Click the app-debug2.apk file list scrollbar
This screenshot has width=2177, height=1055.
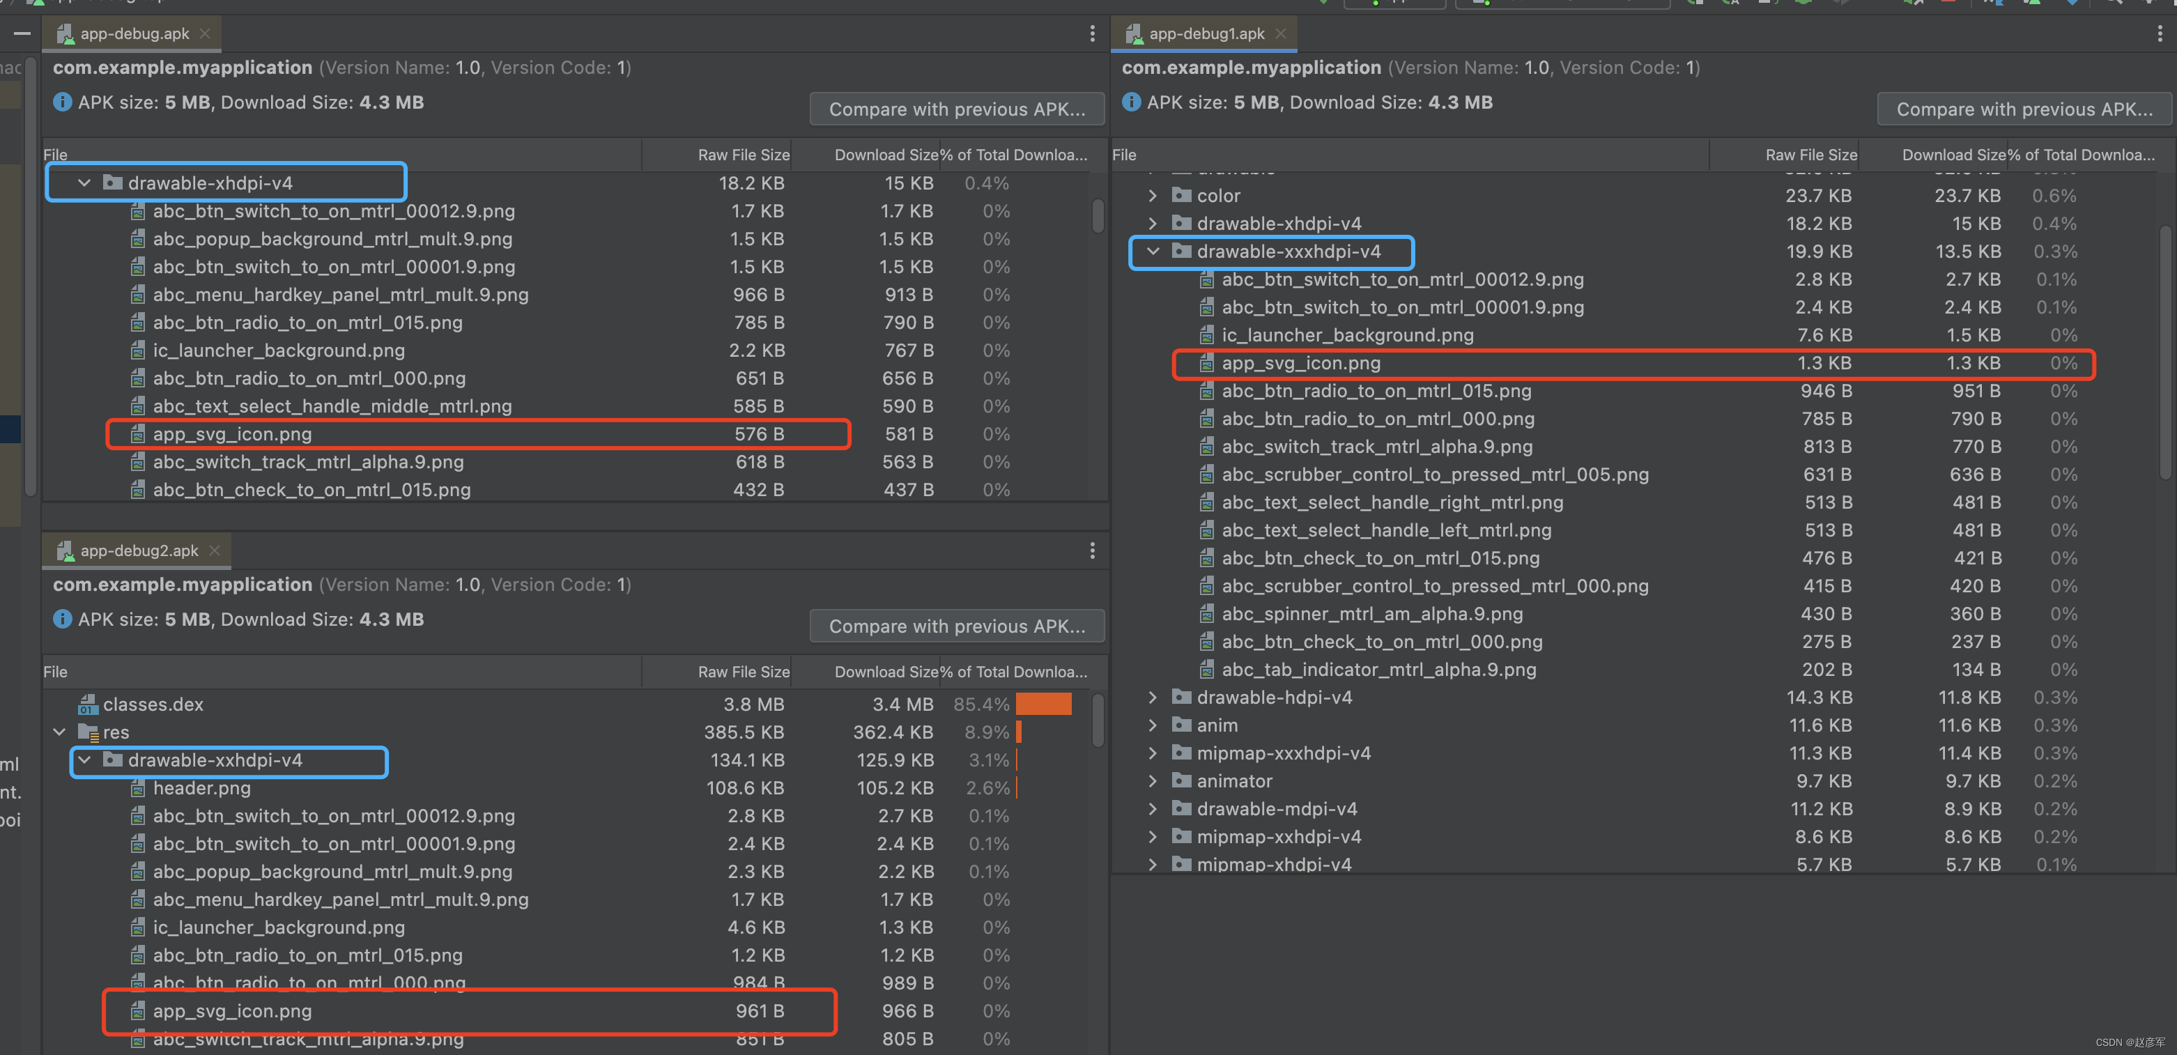[1098, 721]
